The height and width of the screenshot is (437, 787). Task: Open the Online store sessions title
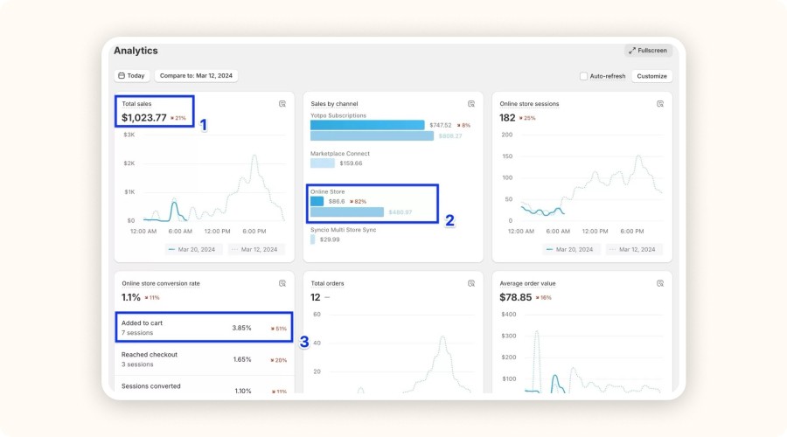(x=529, y=104)
